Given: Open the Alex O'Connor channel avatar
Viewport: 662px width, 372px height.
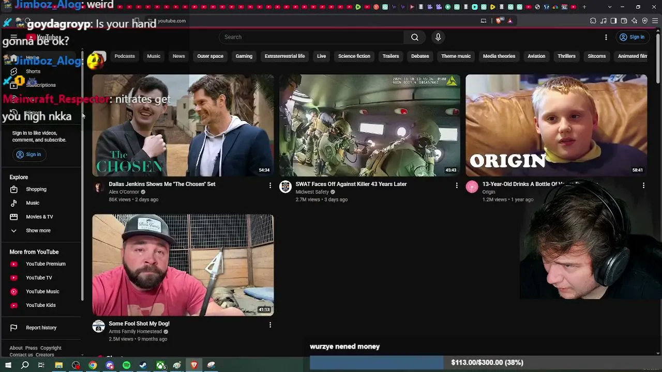Looking at the screenshot, I should [99, 187].
